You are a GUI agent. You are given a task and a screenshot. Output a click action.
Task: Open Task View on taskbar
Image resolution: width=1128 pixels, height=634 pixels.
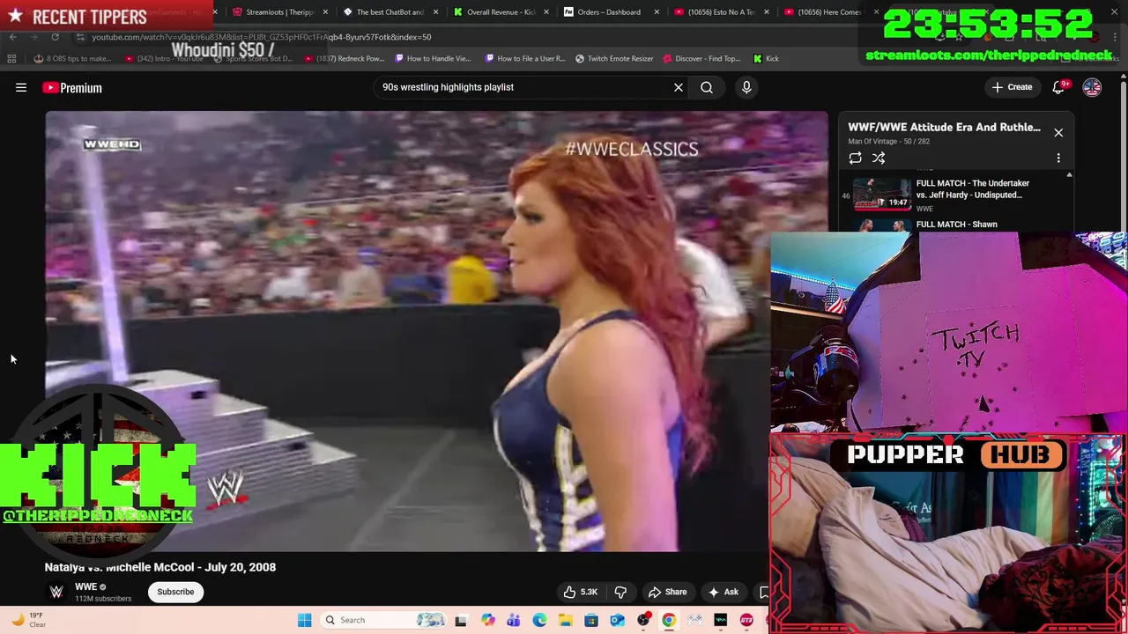(460, 620)
